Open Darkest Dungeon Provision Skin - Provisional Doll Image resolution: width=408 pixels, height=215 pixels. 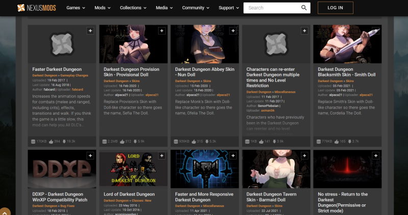pyautogui.click(x=132, y=72)
